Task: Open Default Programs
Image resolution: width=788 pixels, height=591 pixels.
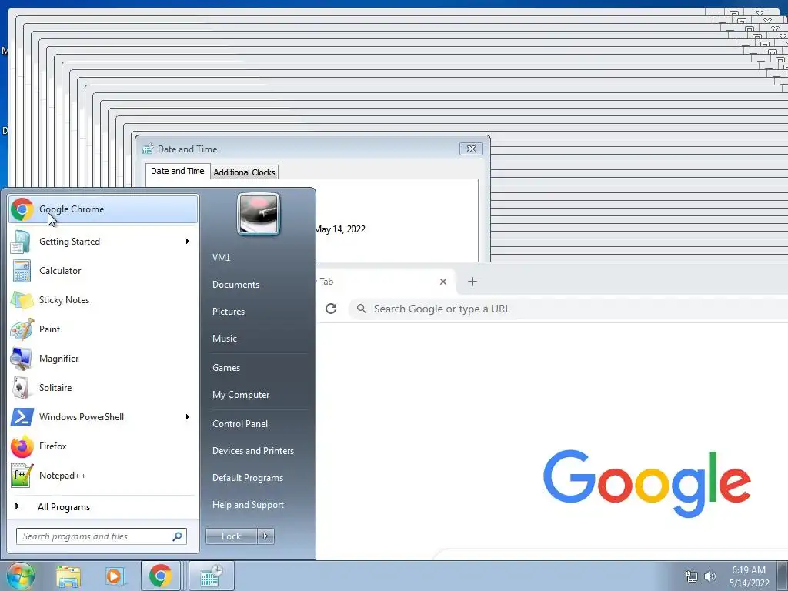Action: click(248, 478)
